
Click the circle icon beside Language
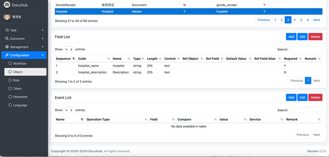(x=10, y=105)
